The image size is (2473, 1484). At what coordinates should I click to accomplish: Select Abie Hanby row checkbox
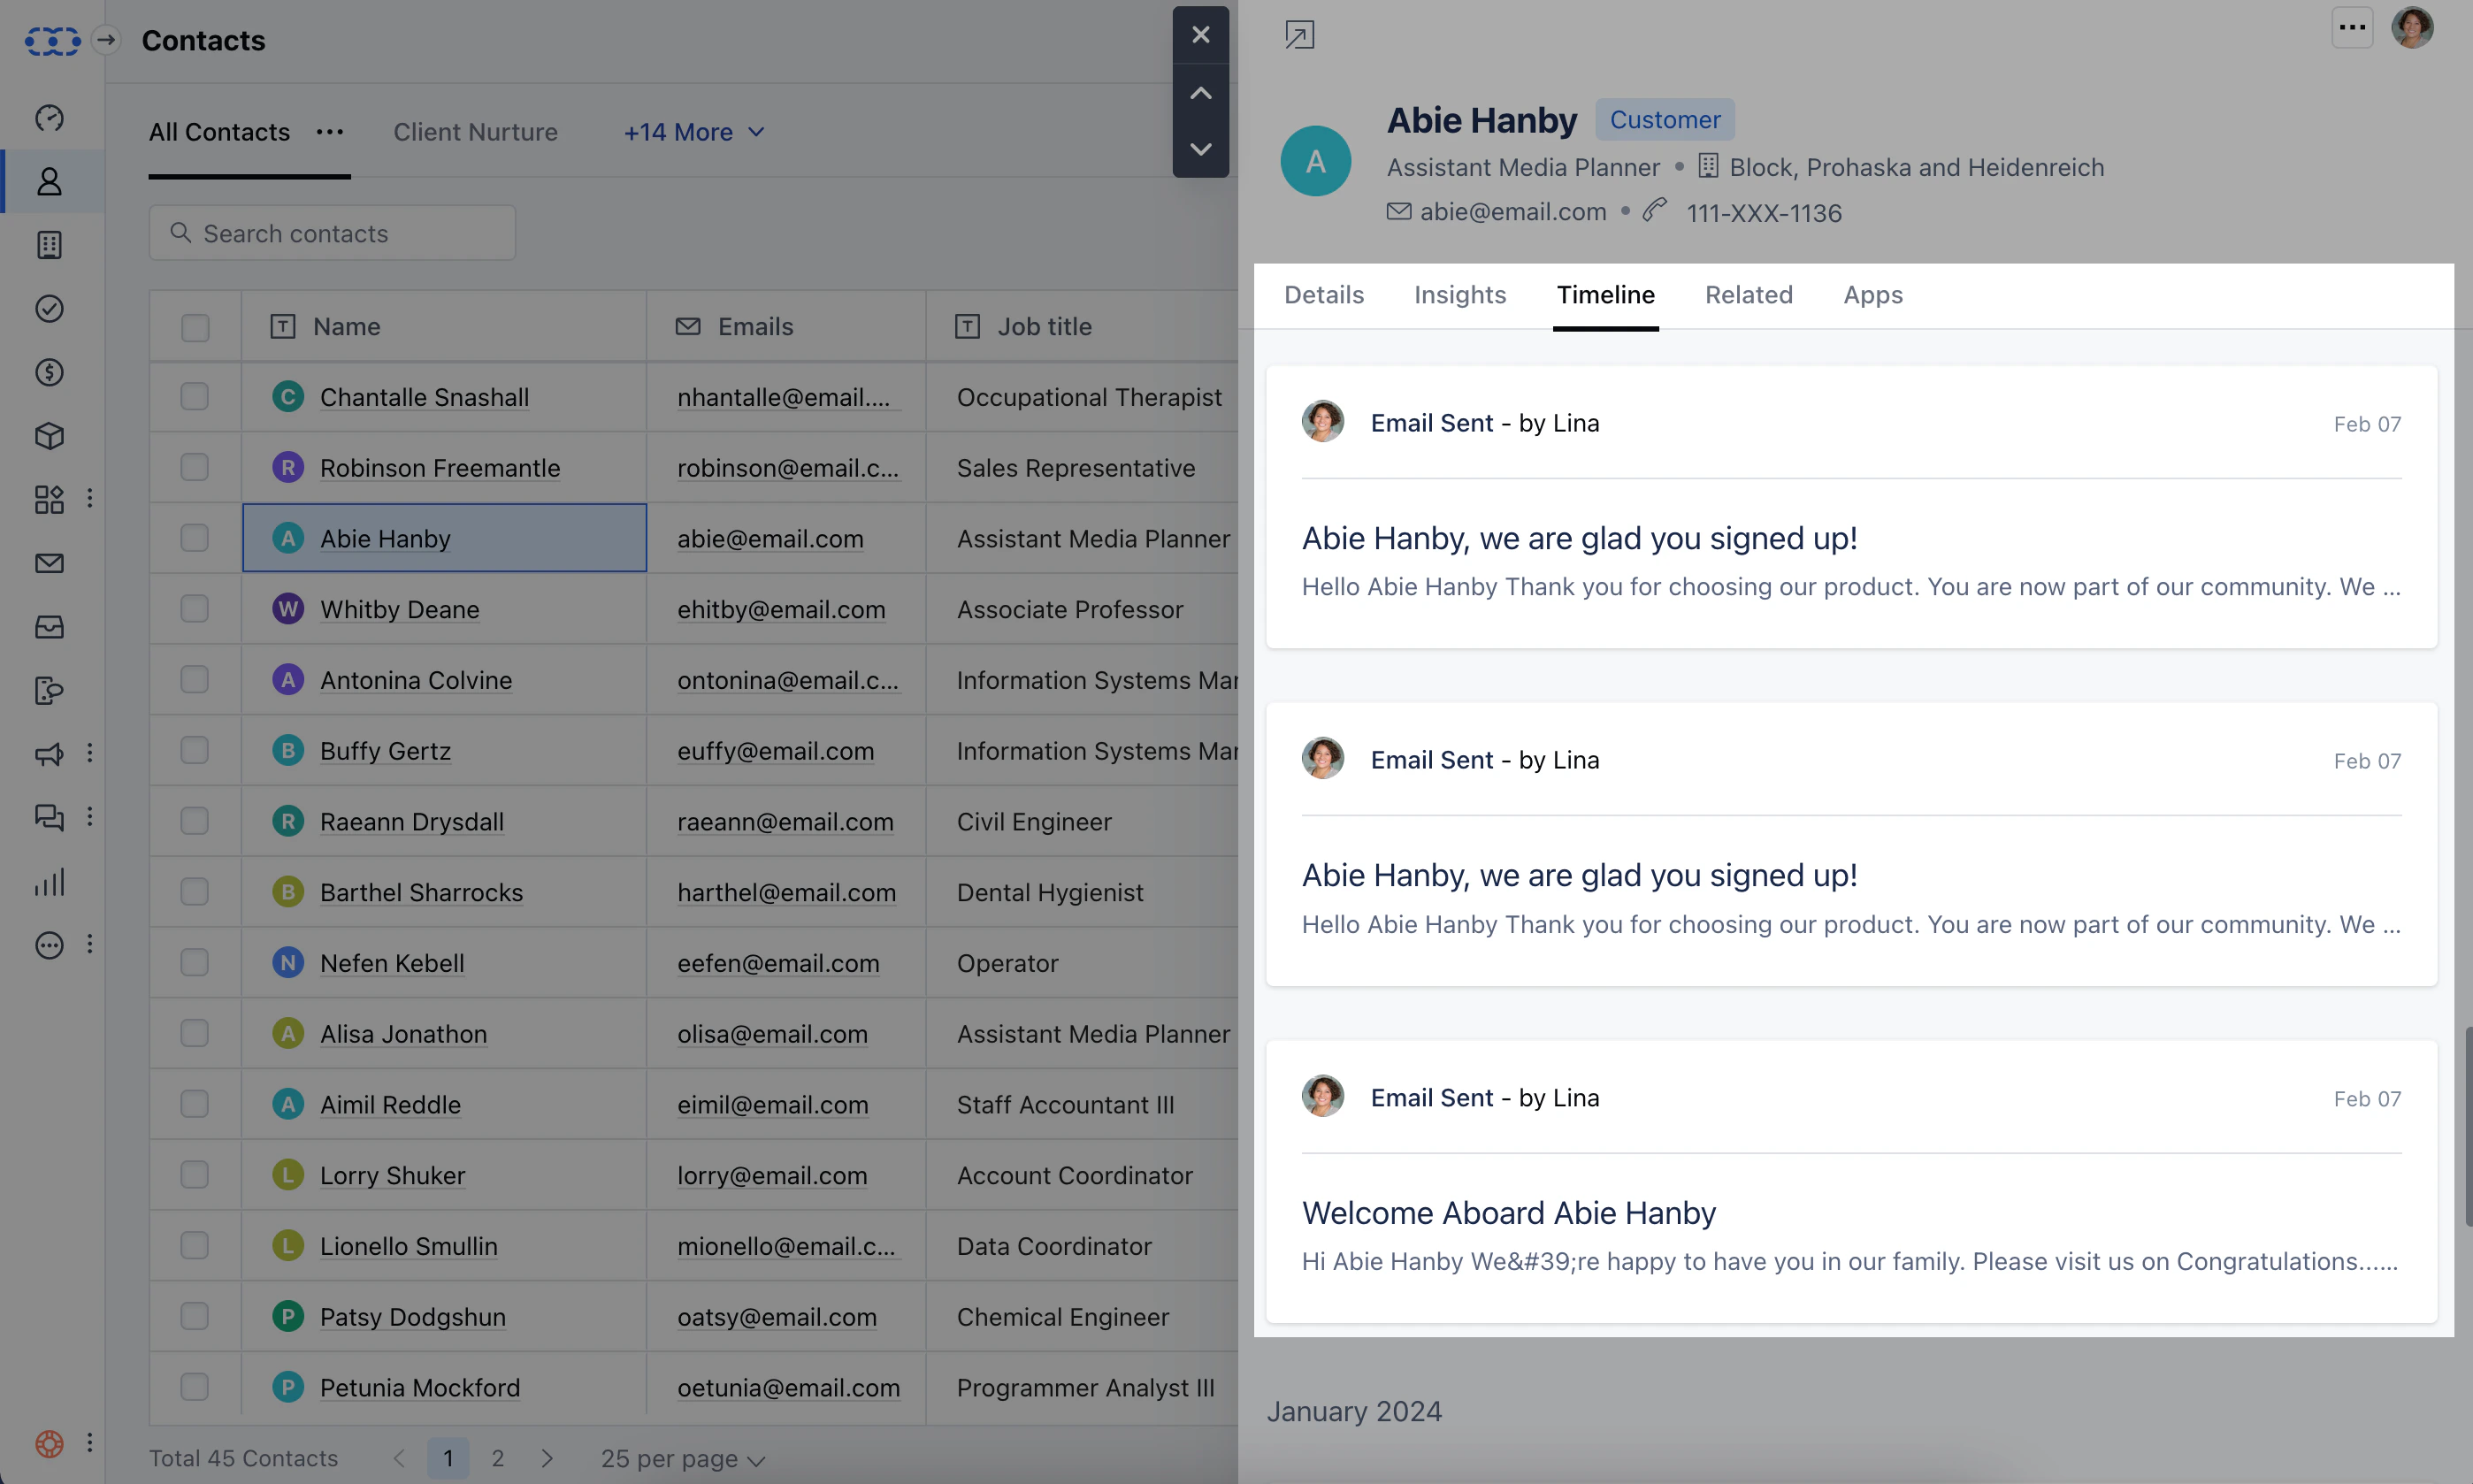(194, 538)
